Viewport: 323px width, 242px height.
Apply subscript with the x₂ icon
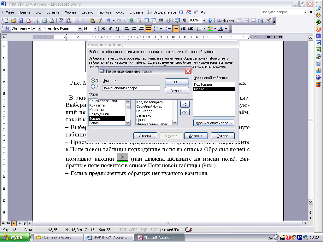(203, 12)
